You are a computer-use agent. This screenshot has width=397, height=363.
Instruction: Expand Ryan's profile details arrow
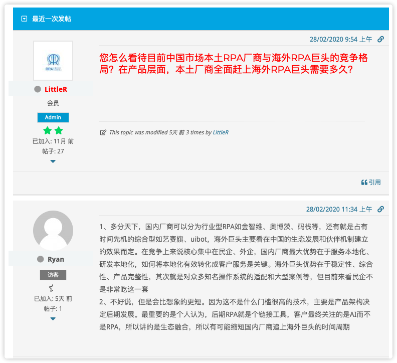point(53,319)
